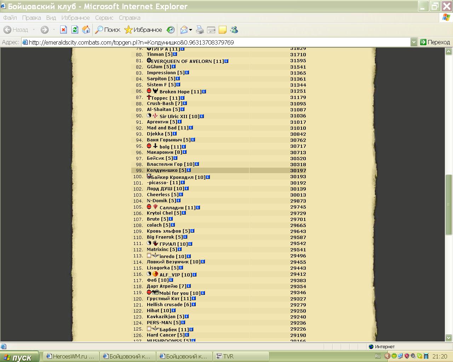Viewport: 453px width, 362px height.
Task: Click red cross icon beside Toppec
Action: (149, 97)
